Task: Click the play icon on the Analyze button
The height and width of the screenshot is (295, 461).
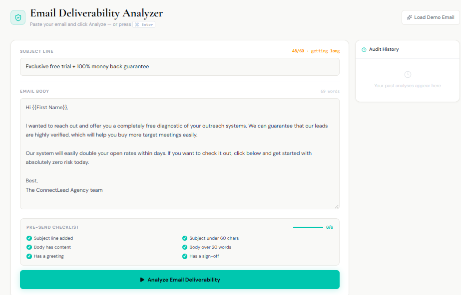Action: click(x=142, y=280)
